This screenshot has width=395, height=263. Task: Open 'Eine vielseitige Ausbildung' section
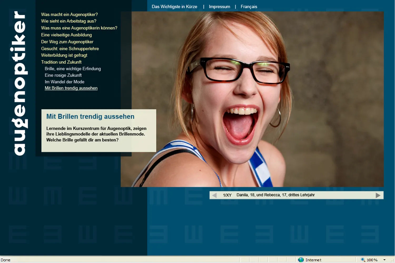[x=66, y=35]
